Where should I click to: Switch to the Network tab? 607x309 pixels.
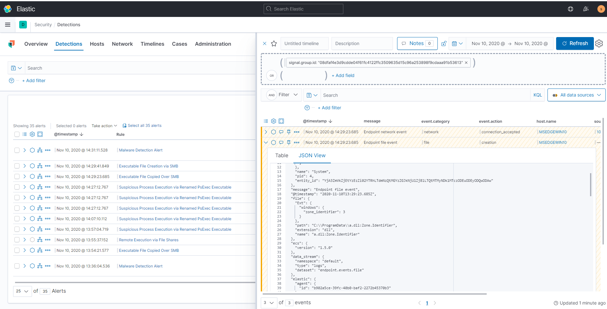(x=122, y=44)
